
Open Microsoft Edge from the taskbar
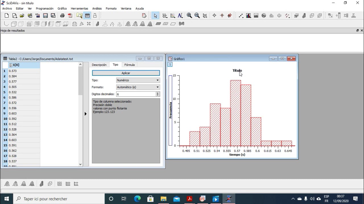click(137, 199)
